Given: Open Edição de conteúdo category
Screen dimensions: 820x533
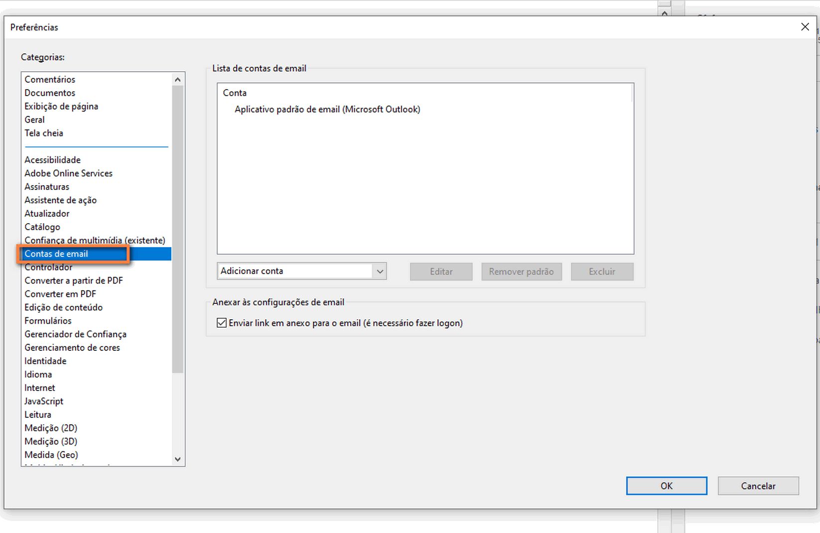Looking at the screenshot, I should click(63, 308).
